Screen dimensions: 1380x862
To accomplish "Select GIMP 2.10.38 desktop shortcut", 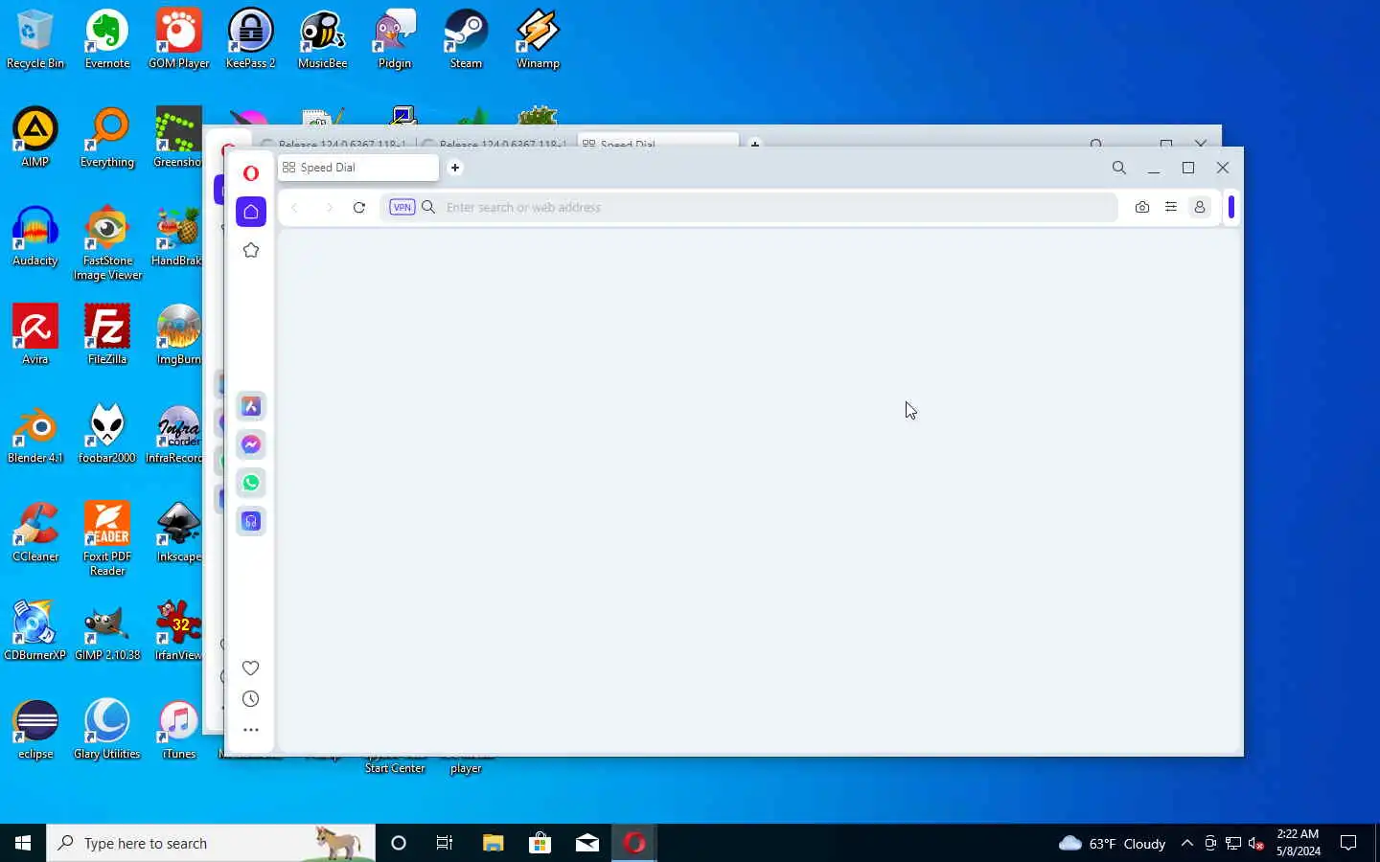I will click(107, 631).
